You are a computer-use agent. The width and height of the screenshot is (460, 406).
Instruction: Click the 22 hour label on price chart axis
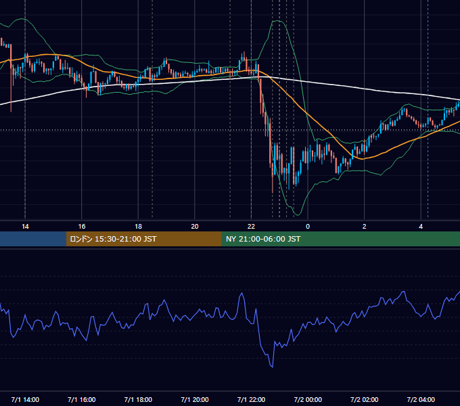(251, 227)
